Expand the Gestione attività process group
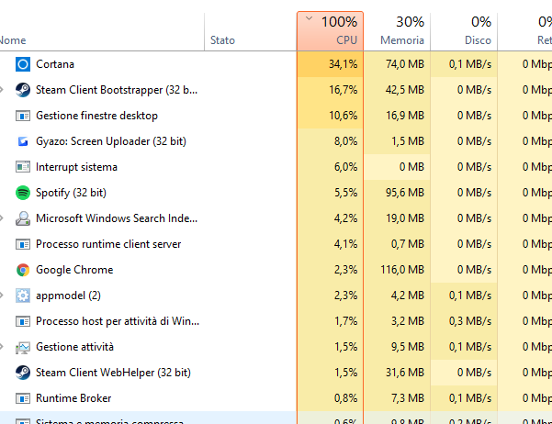552x424 pixels. (2, 347)
